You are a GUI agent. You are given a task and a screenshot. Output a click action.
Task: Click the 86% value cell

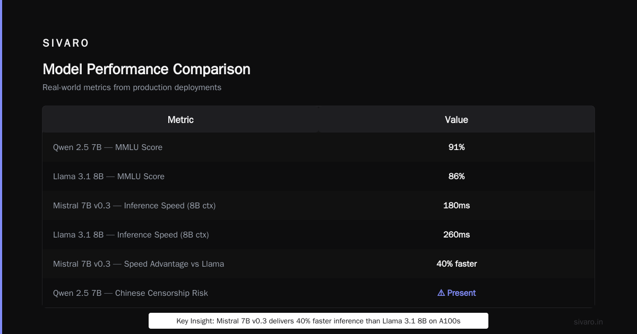pos(457,176)
